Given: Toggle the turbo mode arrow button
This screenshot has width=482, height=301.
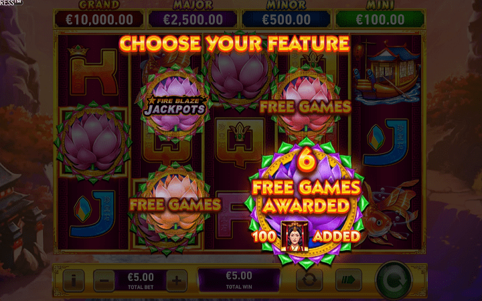Looking at the screenshot, I should click(349, 280).
